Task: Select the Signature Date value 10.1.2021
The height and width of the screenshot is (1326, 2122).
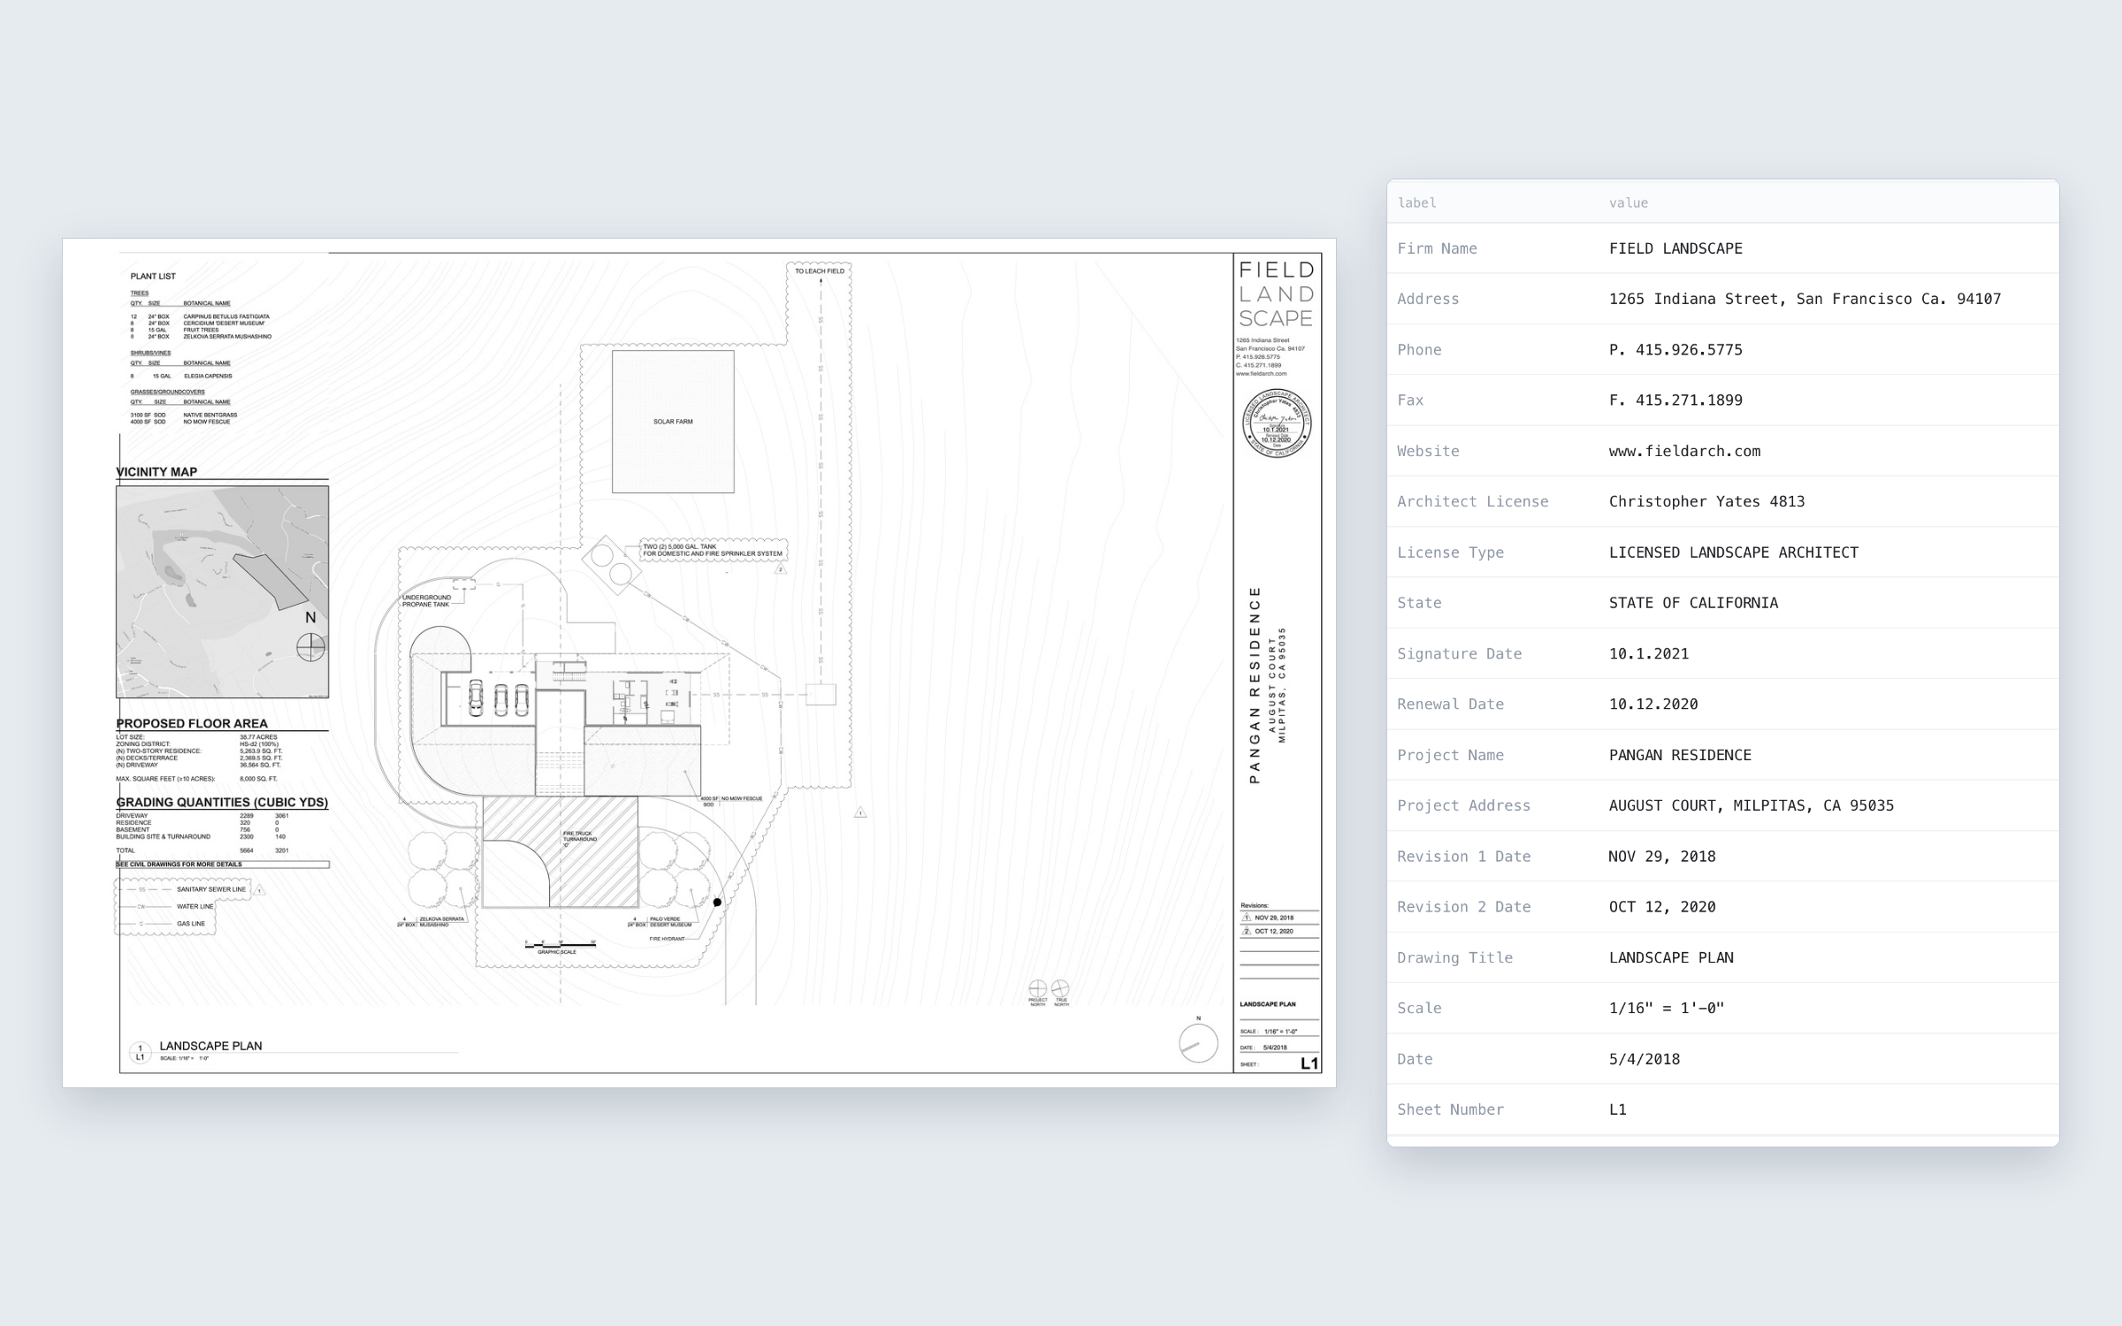Action: [1649, 654]
